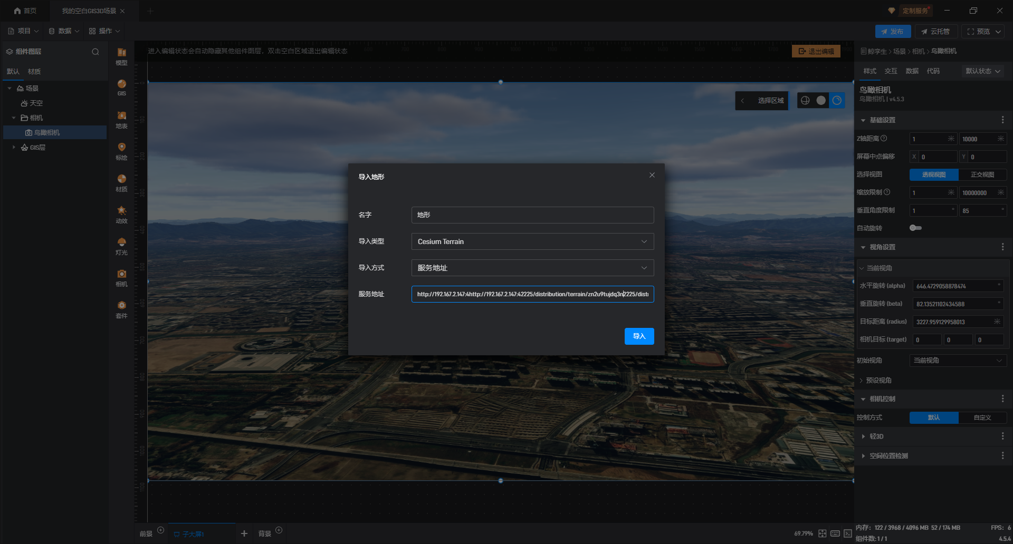Image resolution: width=1013 pixels, height=544 pixels.
Task: Close the 导入地形 dialog
Action: [652, 175]
